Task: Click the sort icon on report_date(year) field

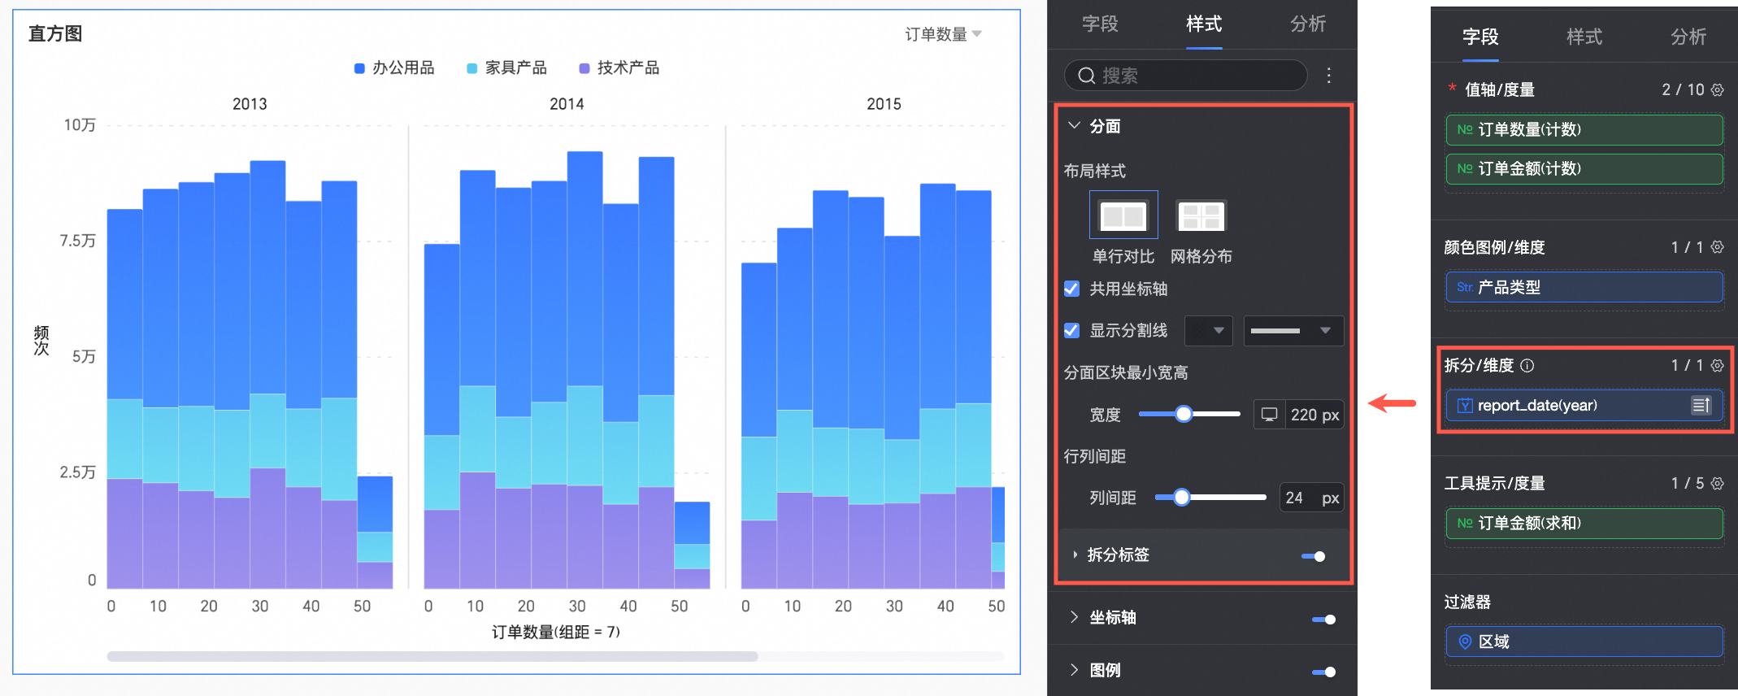Action: 1701,405
